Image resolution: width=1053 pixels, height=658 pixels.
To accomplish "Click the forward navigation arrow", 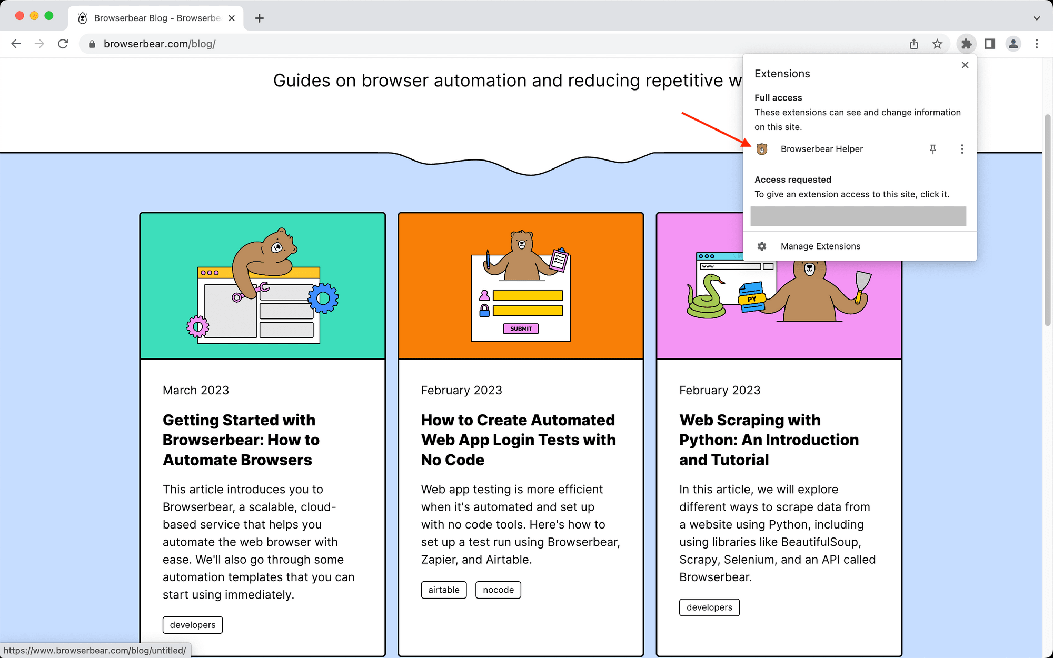I will coord(39,44).
